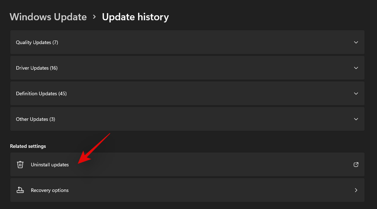Expand Quality Updates using its chevron
The width and height of the screenshot is (377, 209).
pyautogui.click(x=356, y=42)
